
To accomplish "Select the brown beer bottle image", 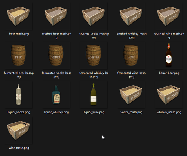I will pos(169,55).
